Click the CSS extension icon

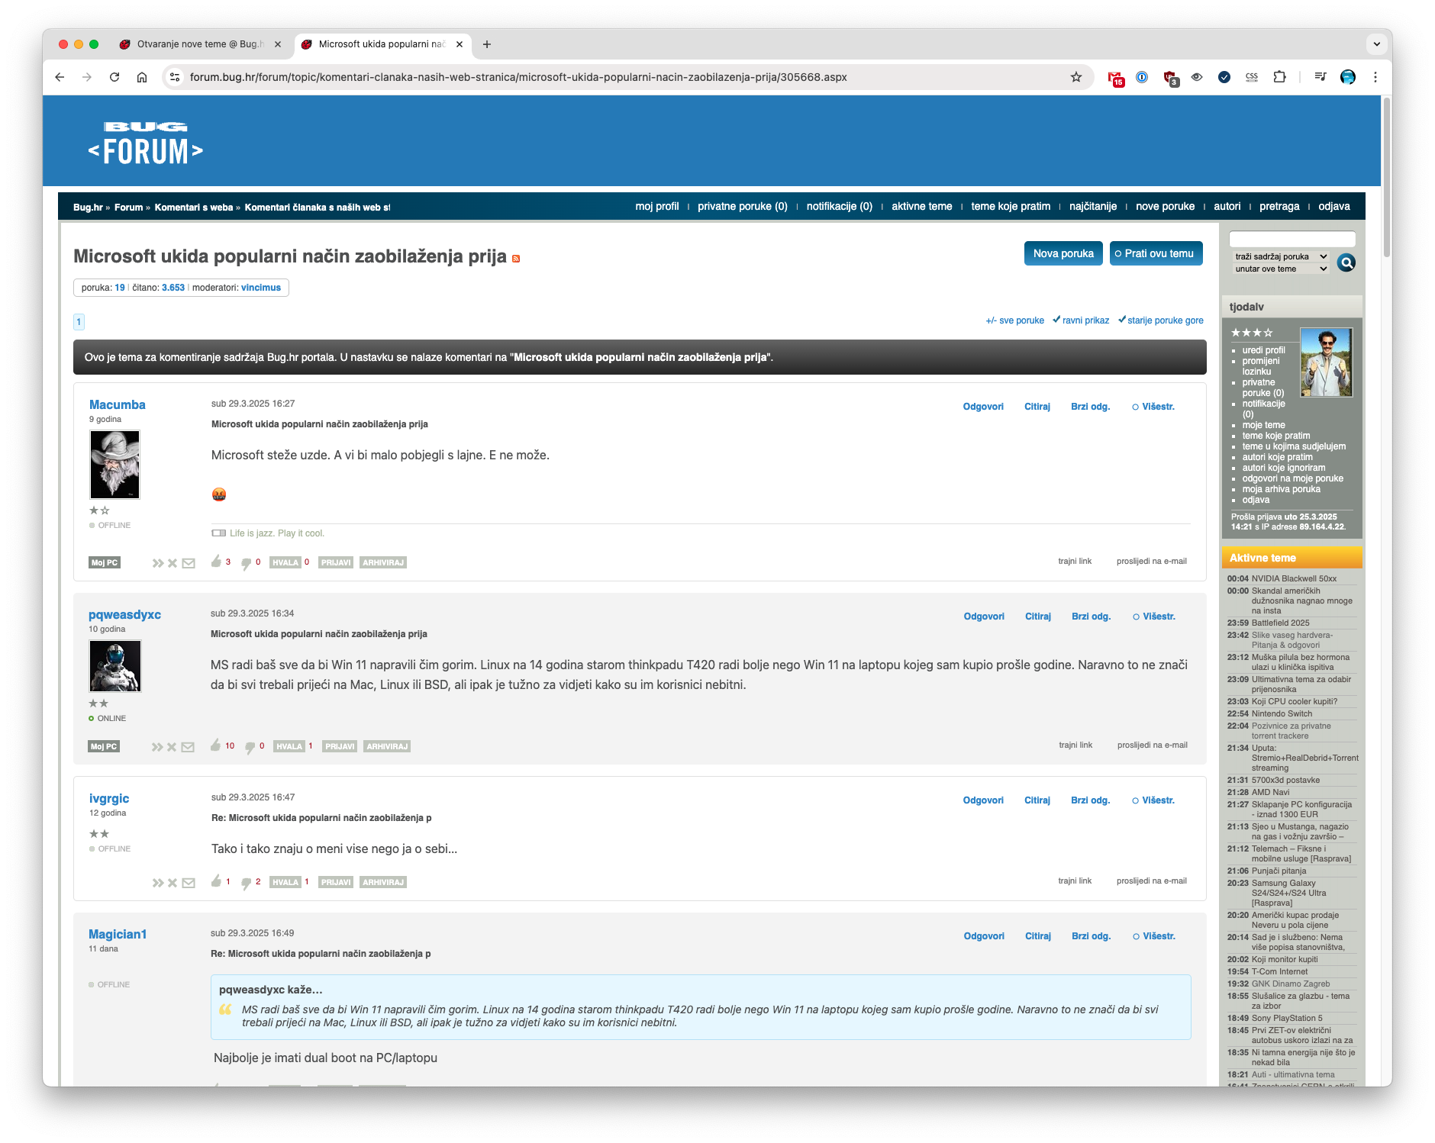coord(1252,77)
